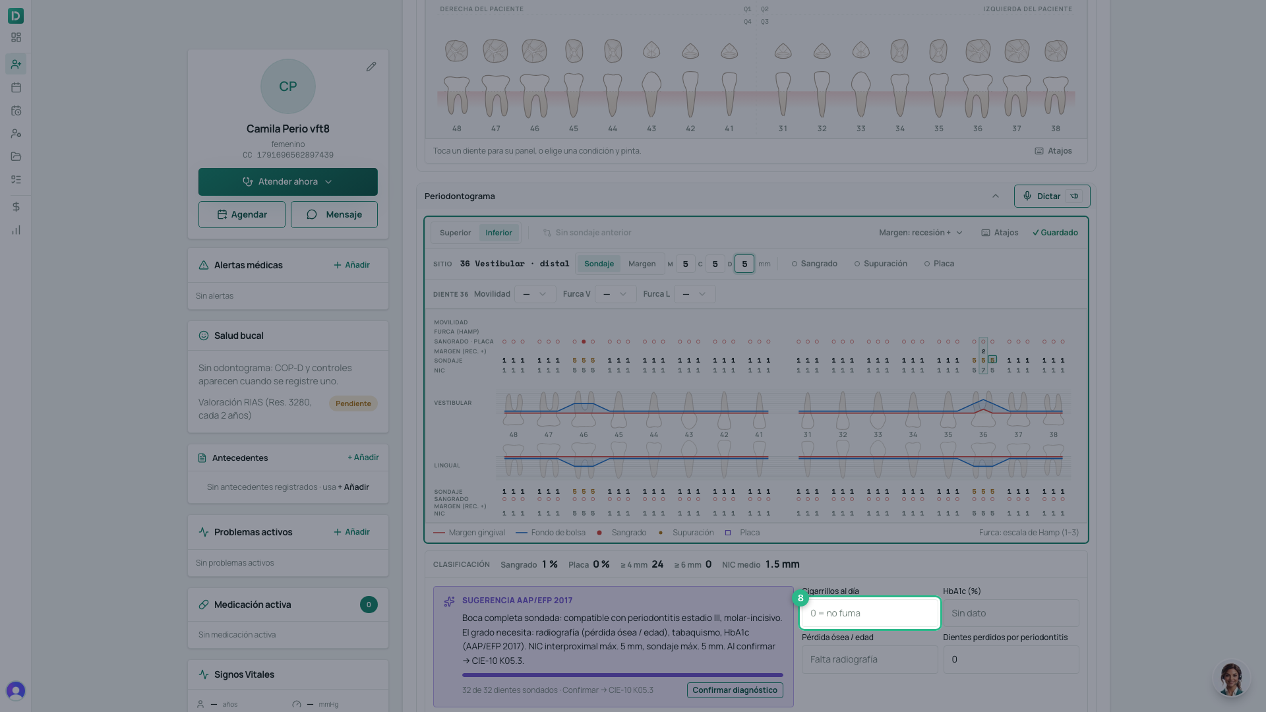The image size is (1266, 712).
Task: Open Atajos in the periodontogram toolbar
Action: (x=1000, y=233)
